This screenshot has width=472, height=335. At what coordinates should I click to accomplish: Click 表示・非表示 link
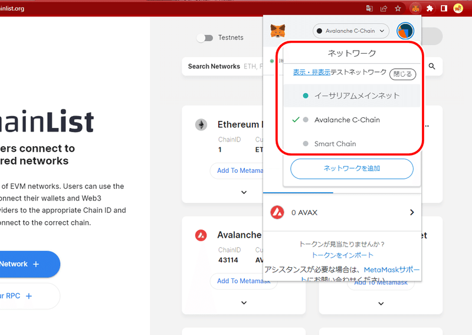(312, 72)
